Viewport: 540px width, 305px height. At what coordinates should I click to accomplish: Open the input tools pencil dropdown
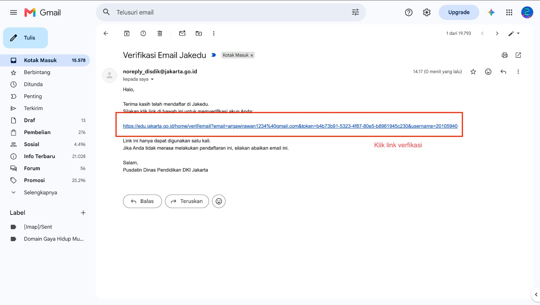tap(514, 33)
